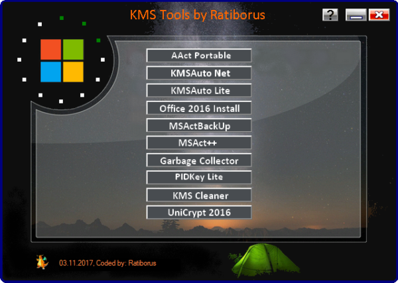The height and width of the screenshot is (283, 398).
Task: Launch Garbage Collector
Action: tap(199, 160)
